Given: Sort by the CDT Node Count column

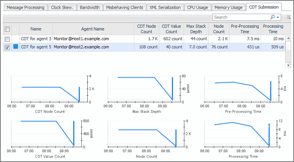Looking at the screenshot, I should 146,29.
